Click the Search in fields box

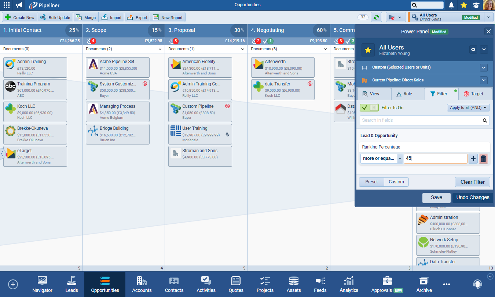[425, 120]
